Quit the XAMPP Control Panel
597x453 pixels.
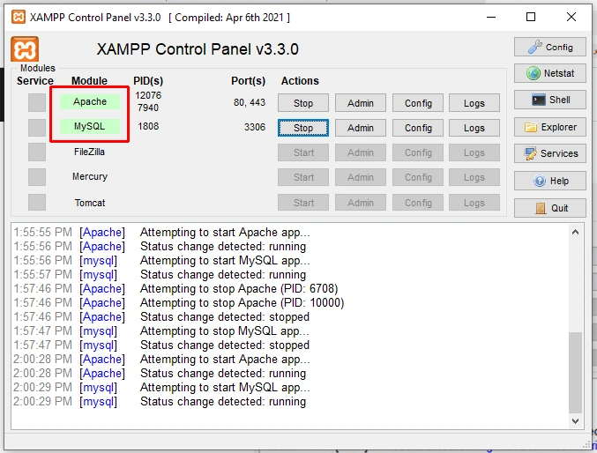click(549, 208)
